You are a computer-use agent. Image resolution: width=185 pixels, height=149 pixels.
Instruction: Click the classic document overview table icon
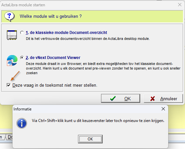(x=12, y=35)
